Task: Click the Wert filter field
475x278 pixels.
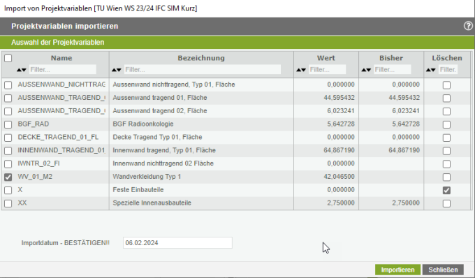Action: point(327,69)
